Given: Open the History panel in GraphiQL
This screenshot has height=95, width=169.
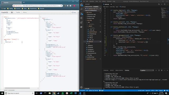Looking at the screenshot, I should (x=25, y=12).
